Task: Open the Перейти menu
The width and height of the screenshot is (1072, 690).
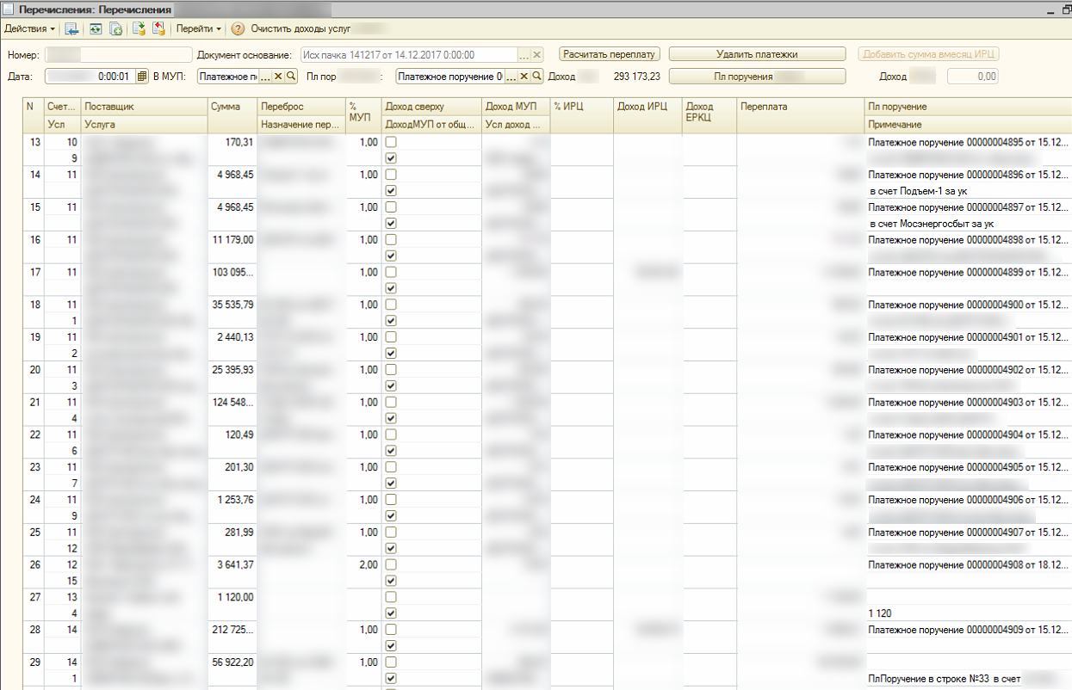Action: coord(199,29)
